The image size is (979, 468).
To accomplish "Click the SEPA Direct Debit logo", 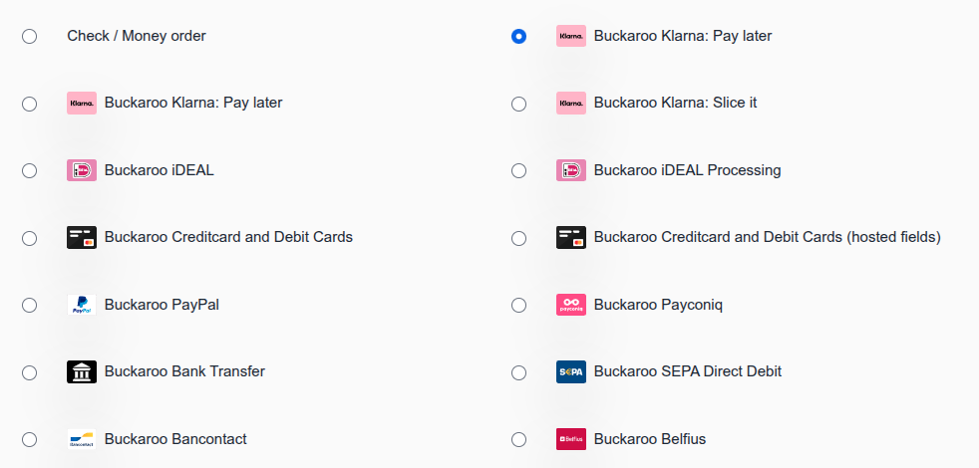I will (x=571, y=372).
